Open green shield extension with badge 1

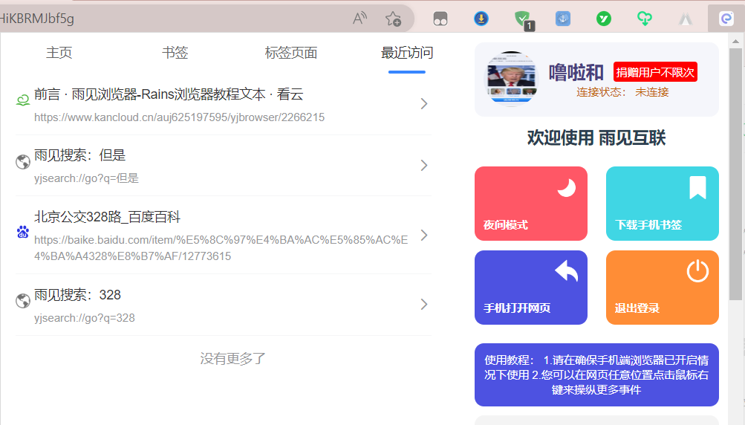pos(523,19)
